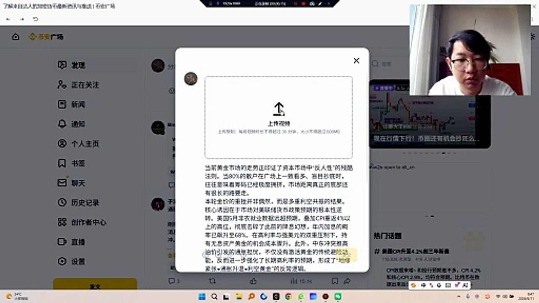
Task: Open the green WeChat taskbar icon
Action: coord(338,296)
